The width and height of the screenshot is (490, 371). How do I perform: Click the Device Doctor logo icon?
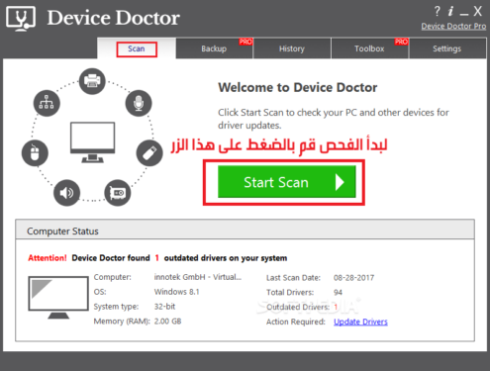click(x=21, y=19)
